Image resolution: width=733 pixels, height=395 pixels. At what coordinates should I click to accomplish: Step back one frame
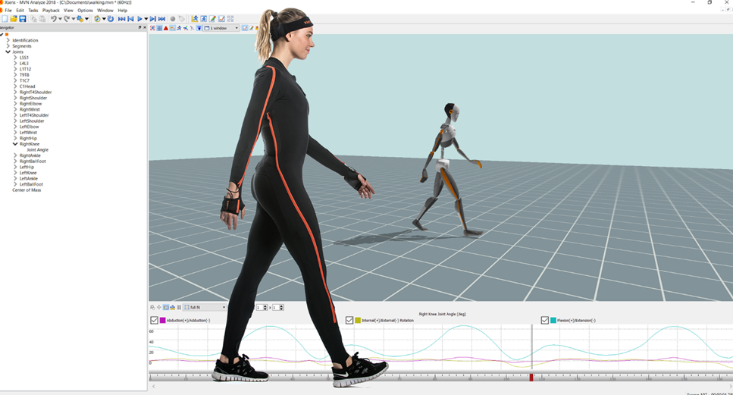[130, 19]
